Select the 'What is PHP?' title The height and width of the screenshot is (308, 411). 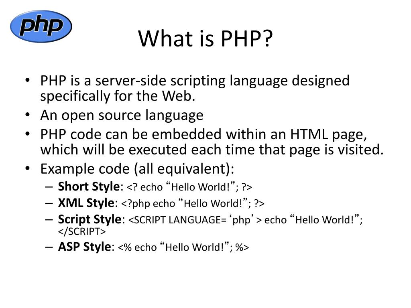[205, 39]
